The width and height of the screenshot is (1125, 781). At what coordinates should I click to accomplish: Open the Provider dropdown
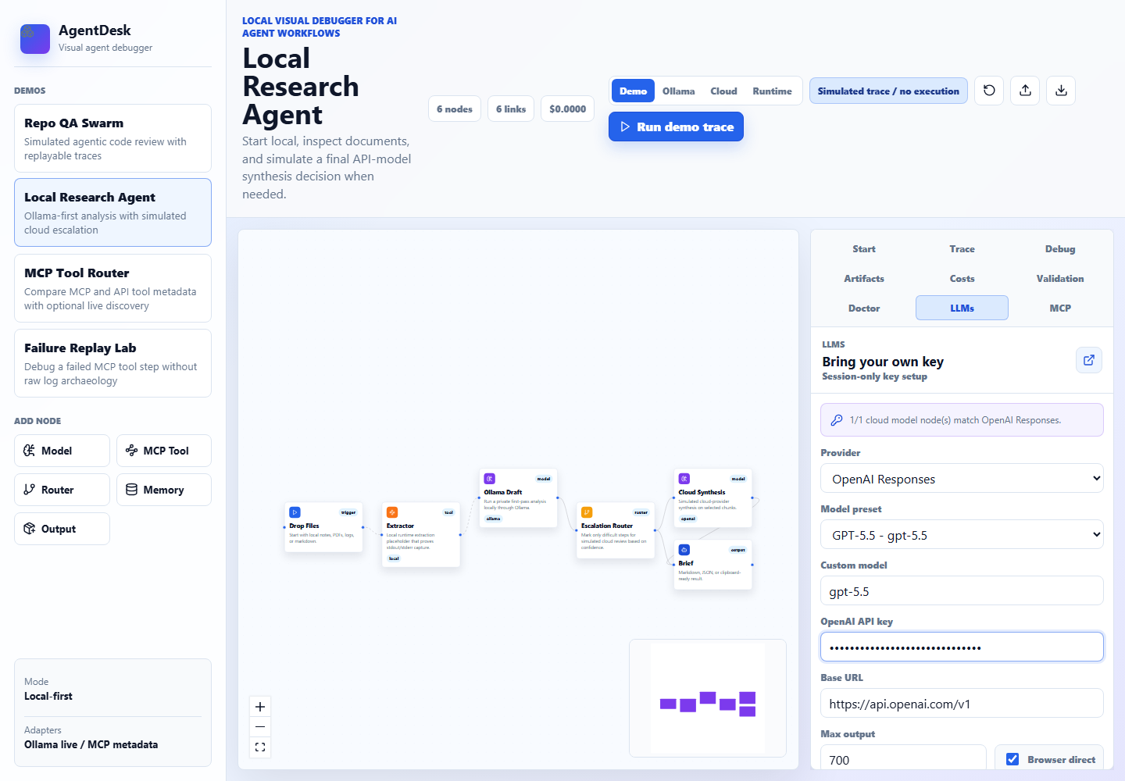(x=962, y=479)
